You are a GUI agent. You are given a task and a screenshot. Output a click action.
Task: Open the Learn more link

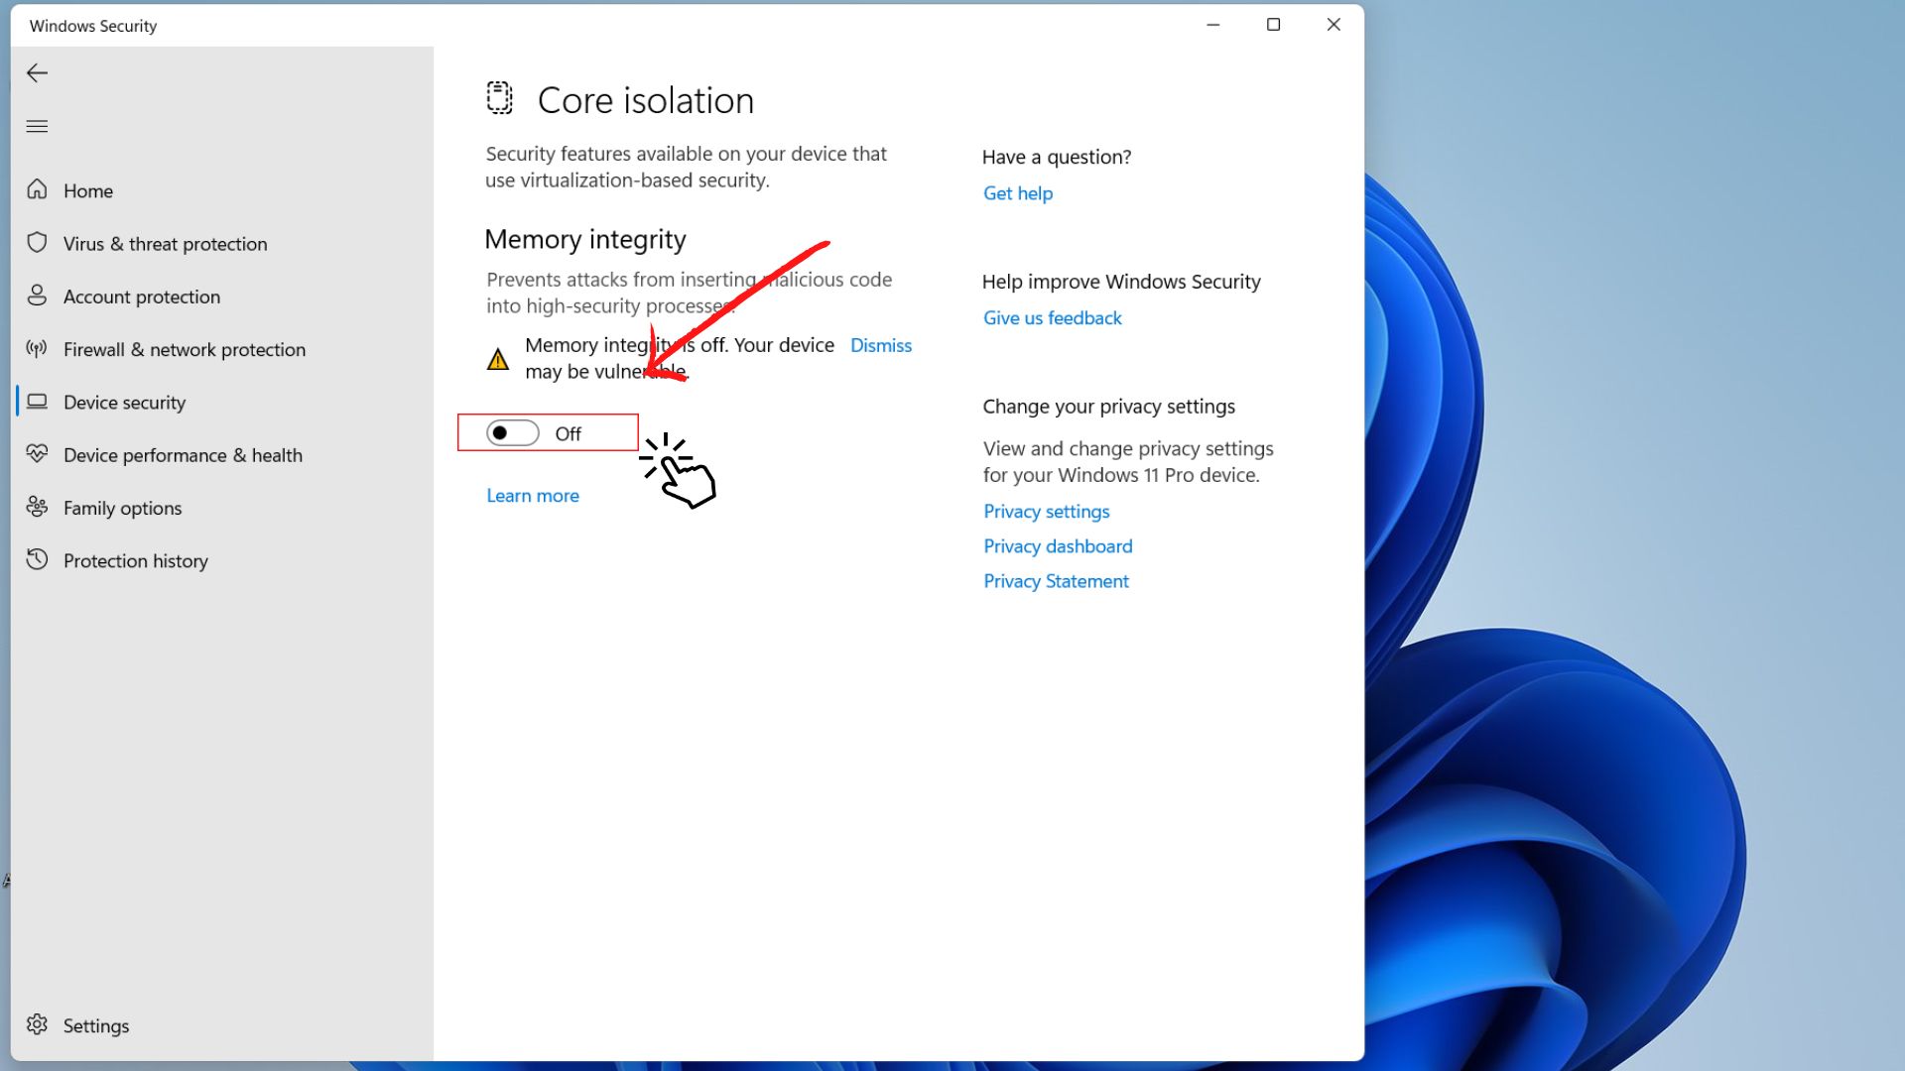point(532,496)
